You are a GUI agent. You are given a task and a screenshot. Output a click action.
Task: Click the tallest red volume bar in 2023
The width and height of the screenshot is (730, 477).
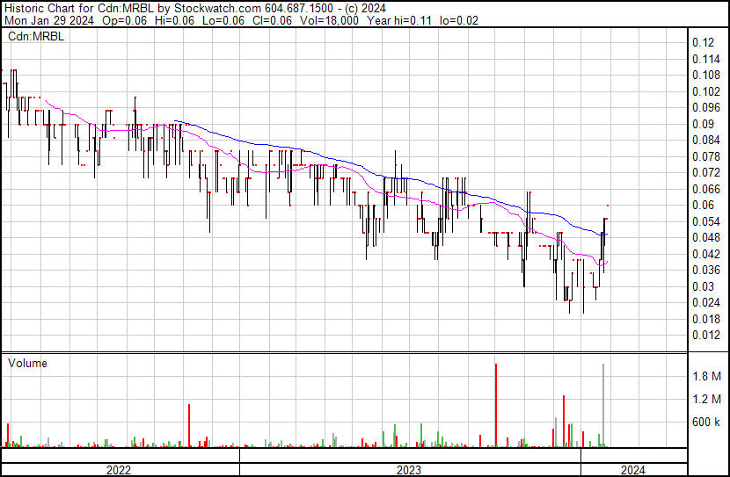[496, 404]
